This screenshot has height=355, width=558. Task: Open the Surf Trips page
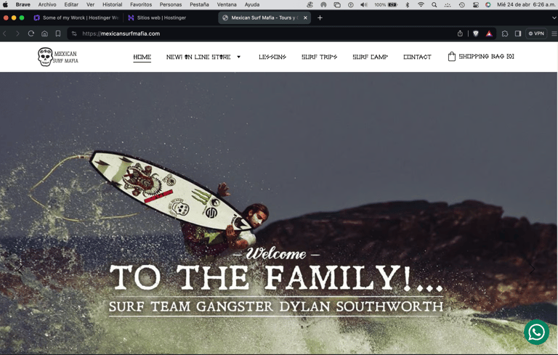coord(319,57)
